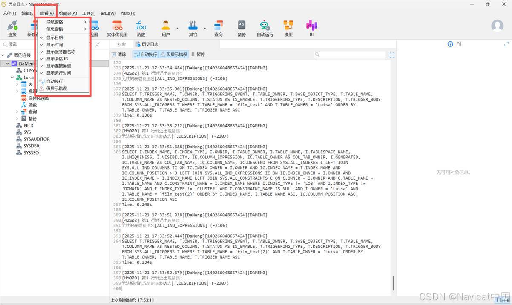This screenshot has width=512, height=305.
Task: Click the 清除 (Clear) log button
Action: [119, 55]
